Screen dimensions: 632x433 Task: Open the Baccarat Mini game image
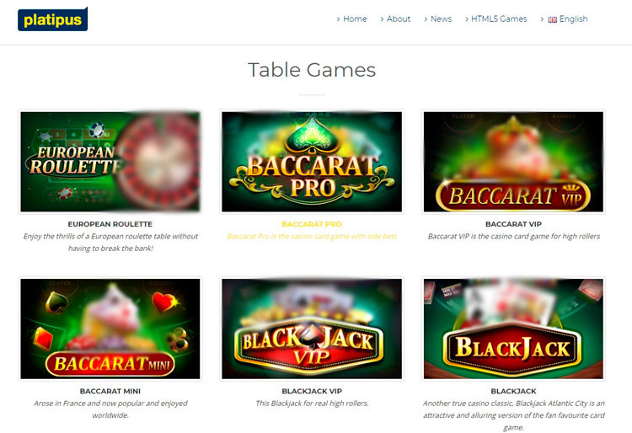click(110, 329)
